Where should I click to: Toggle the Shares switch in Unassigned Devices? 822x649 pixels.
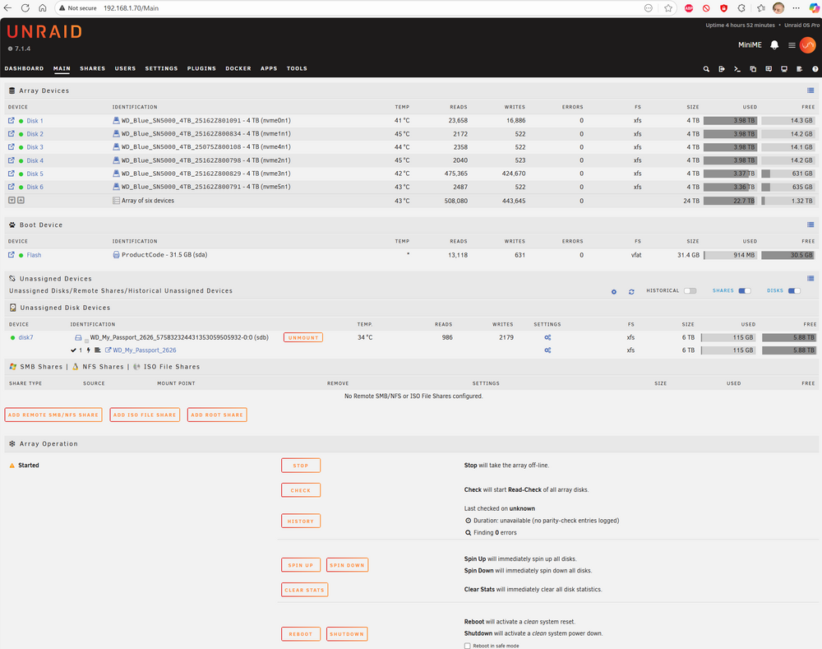745,290
